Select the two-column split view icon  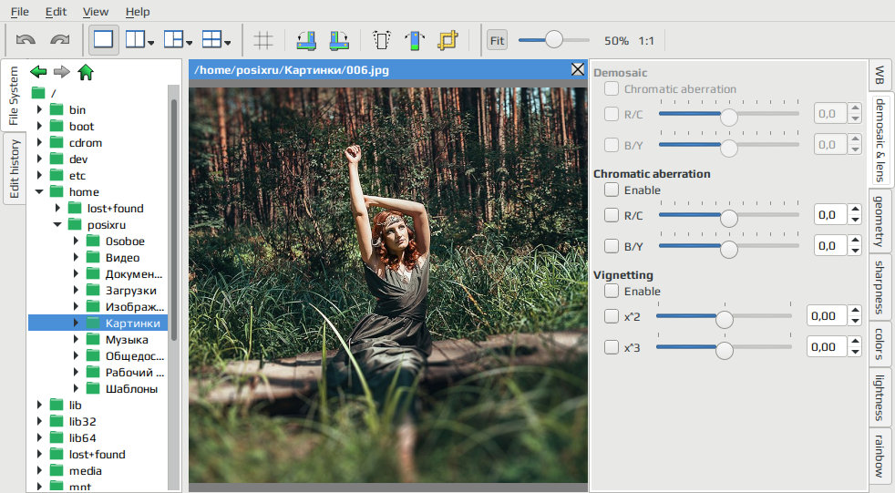[135, 39]
